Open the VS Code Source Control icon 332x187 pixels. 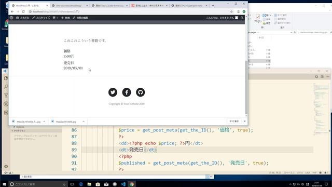click(6, 95)
